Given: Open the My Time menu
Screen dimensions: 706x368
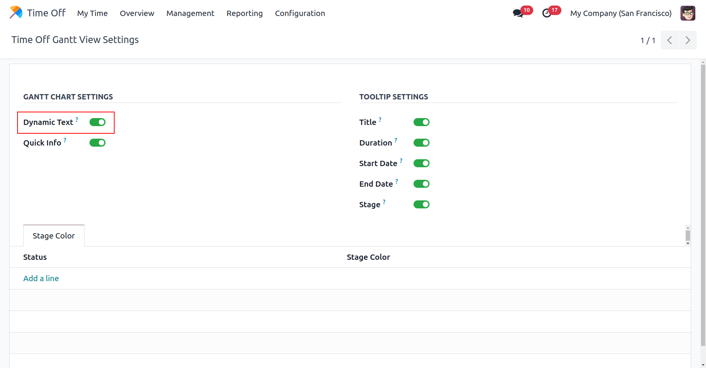Looking at the screenshot, I should [x=92, y=13].
